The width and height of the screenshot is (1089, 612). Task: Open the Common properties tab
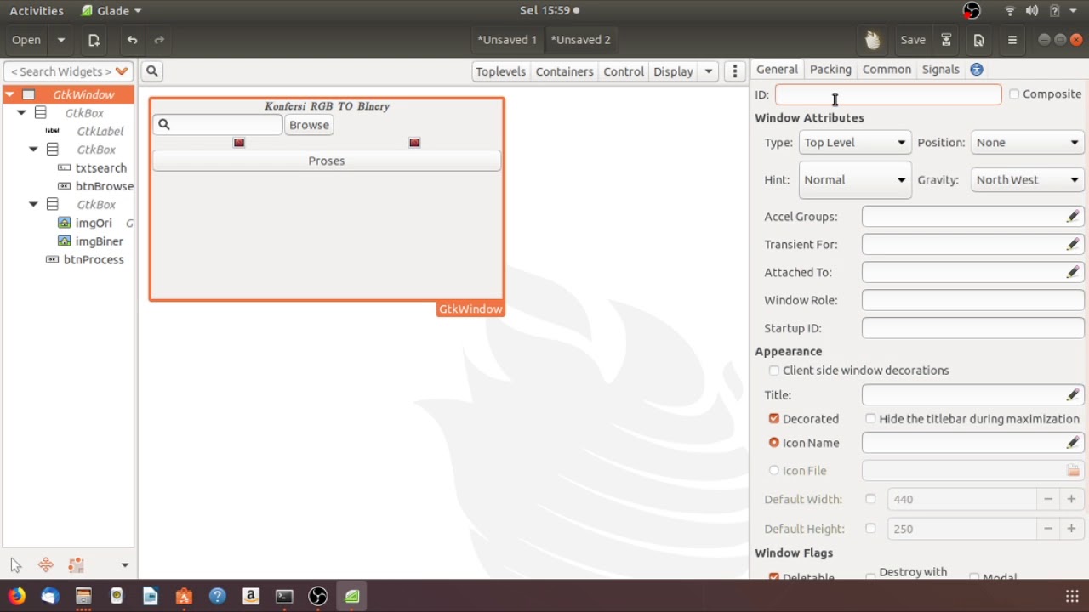pyautogui.click(x=887, y=70)
